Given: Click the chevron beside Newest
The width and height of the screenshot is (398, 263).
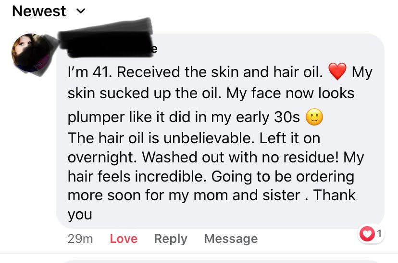Looking at the screenshot, I should (81, 11).
